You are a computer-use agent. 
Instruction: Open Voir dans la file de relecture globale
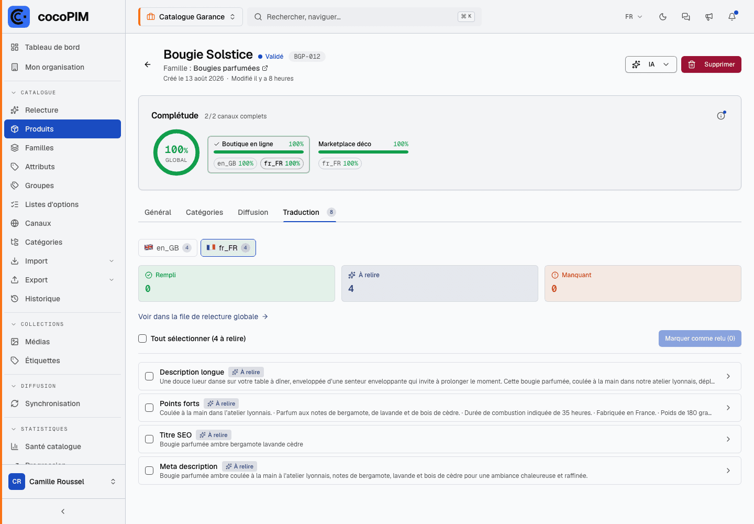203,316
